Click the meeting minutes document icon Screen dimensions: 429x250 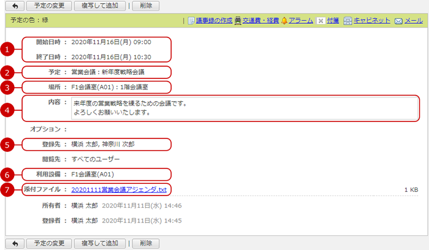(x=191, y=21)
